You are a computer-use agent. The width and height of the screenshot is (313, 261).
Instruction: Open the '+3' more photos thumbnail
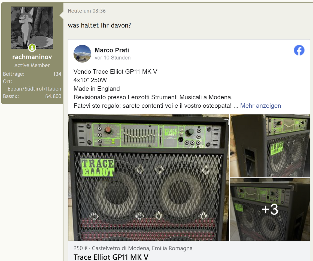coord(270,209)
